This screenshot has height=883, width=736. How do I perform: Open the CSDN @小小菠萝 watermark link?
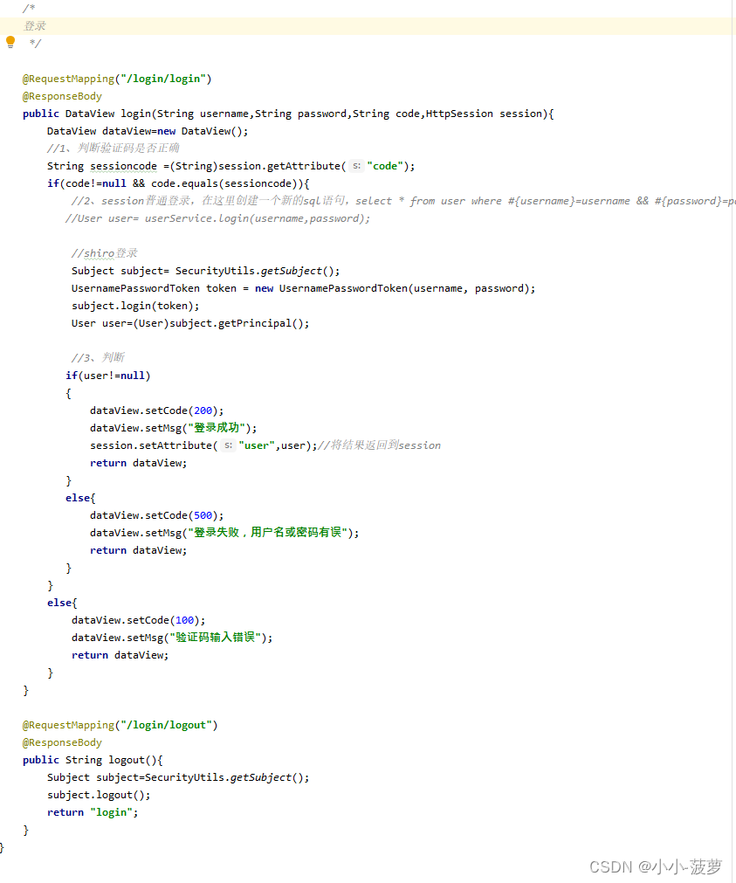pos(655,866)
